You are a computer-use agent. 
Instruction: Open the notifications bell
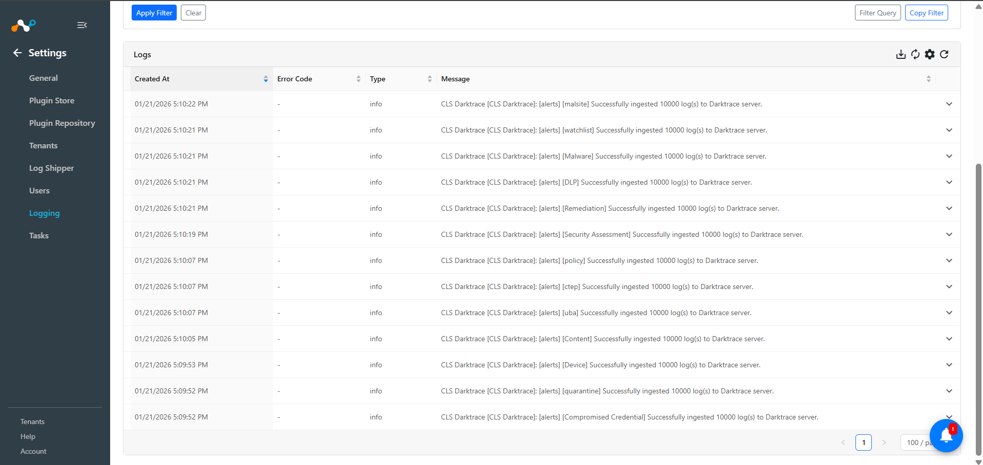click(946, 435)
